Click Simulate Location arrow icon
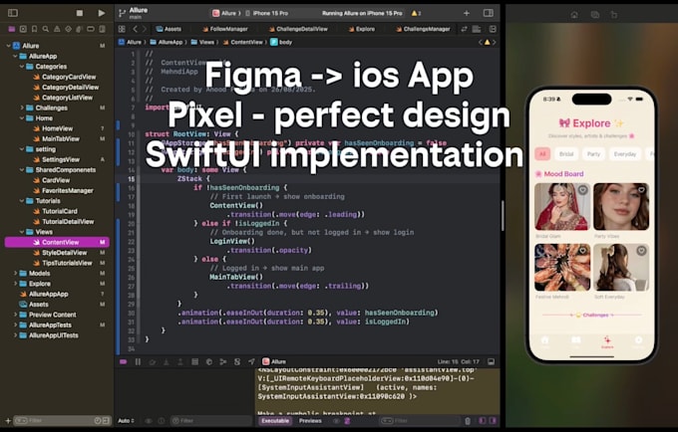Screen dimensions: 678x432 point(251,361)
